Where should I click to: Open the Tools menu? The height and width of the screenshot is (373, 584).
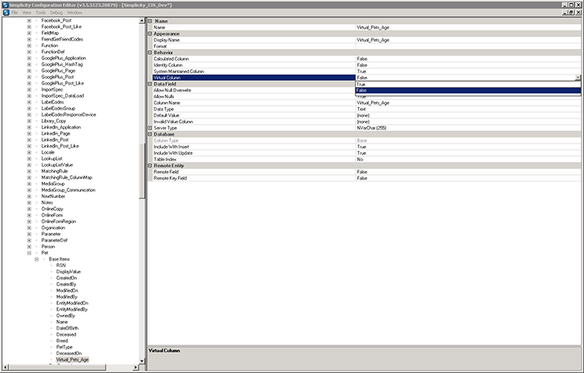[41, 13]
